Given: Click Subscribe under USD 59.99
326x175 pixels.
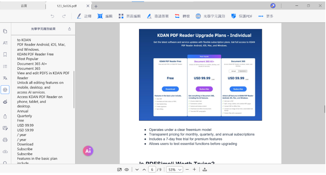Looking at the screenshot, I should pyautogui.click(x=238, y=89).
